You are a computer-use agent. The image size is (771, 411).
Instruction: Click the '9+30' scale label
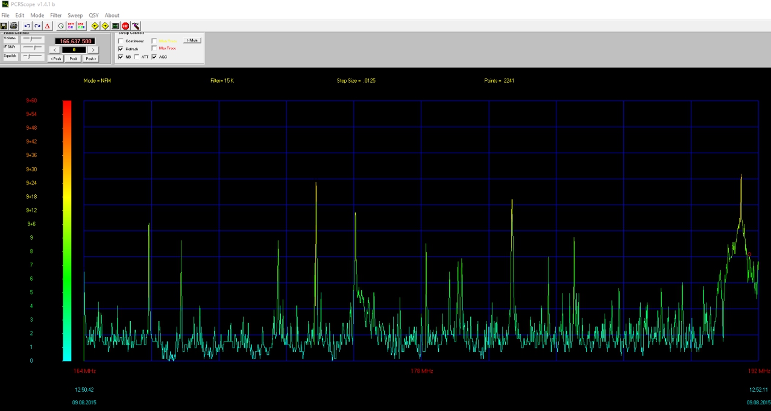31,169
